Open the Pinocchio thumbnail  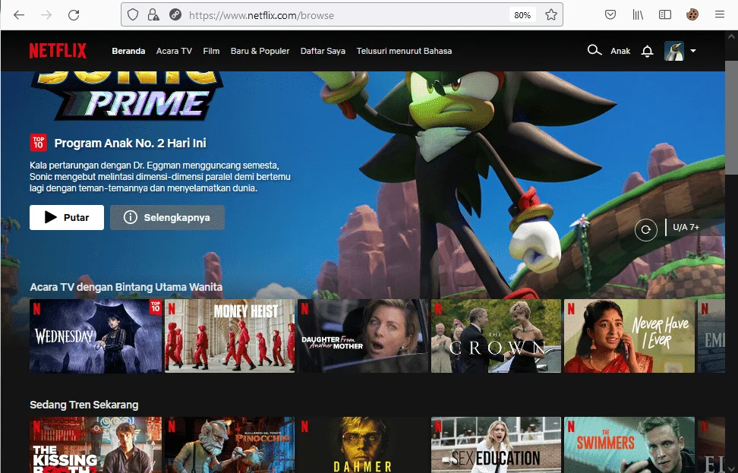click(x=230, y=445)
